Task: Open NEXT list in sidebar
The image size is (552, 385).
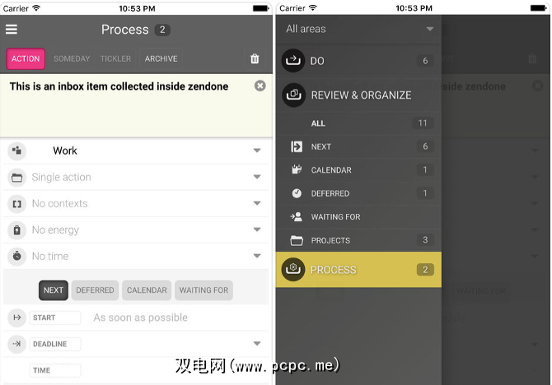Action: 358,146
